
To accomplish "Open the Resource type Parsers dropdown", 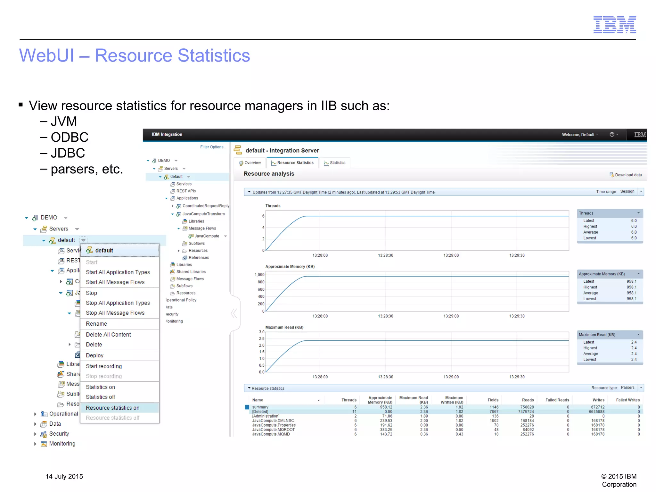I will pyautogui.click(x=641, y=388).
